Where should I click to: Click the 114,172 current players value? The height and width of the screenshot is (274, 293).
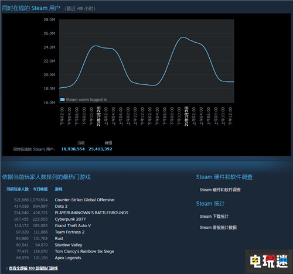pos(22,225)
